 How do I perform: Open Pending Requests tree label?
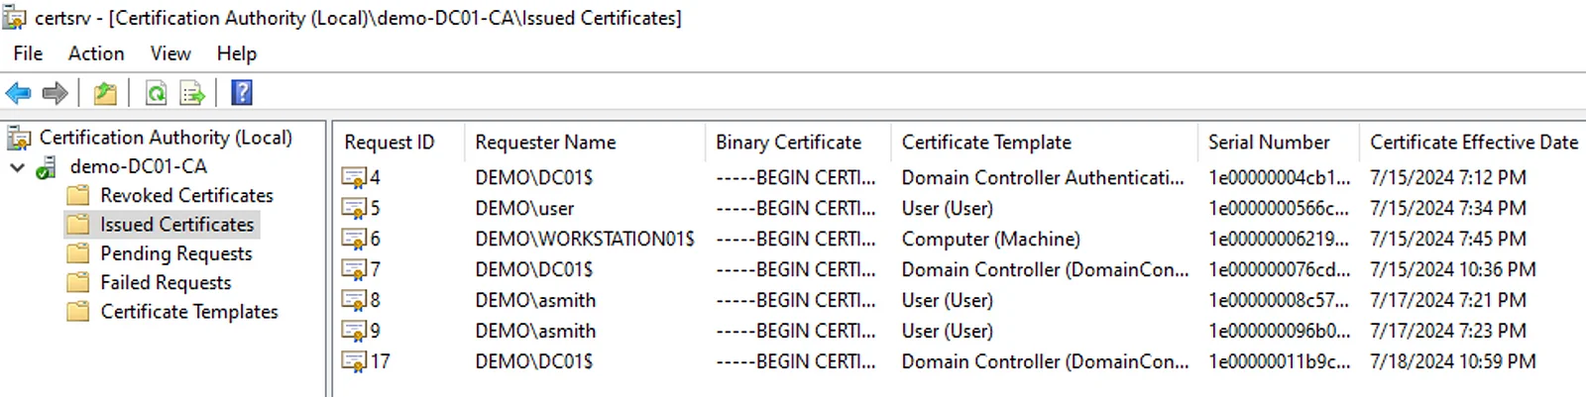coord(176,254)
